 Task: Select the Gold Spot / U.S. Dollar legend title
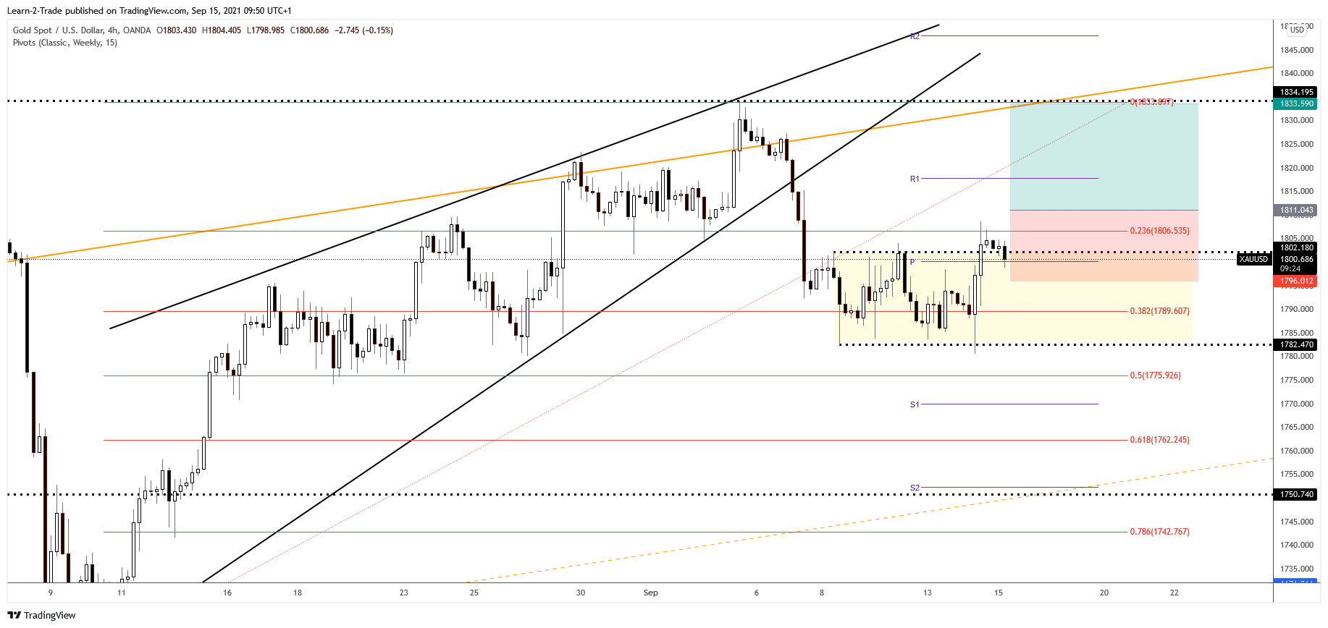(82, 30)
